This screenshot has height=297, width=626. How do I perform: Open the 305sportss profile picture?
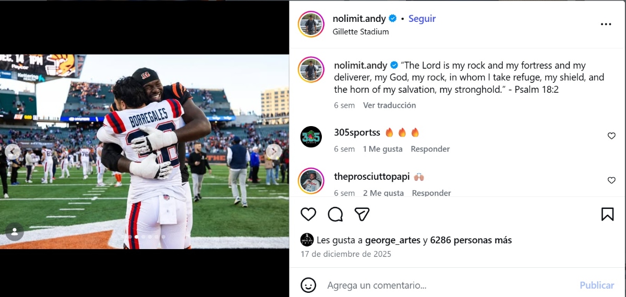(x=311, y=137)
